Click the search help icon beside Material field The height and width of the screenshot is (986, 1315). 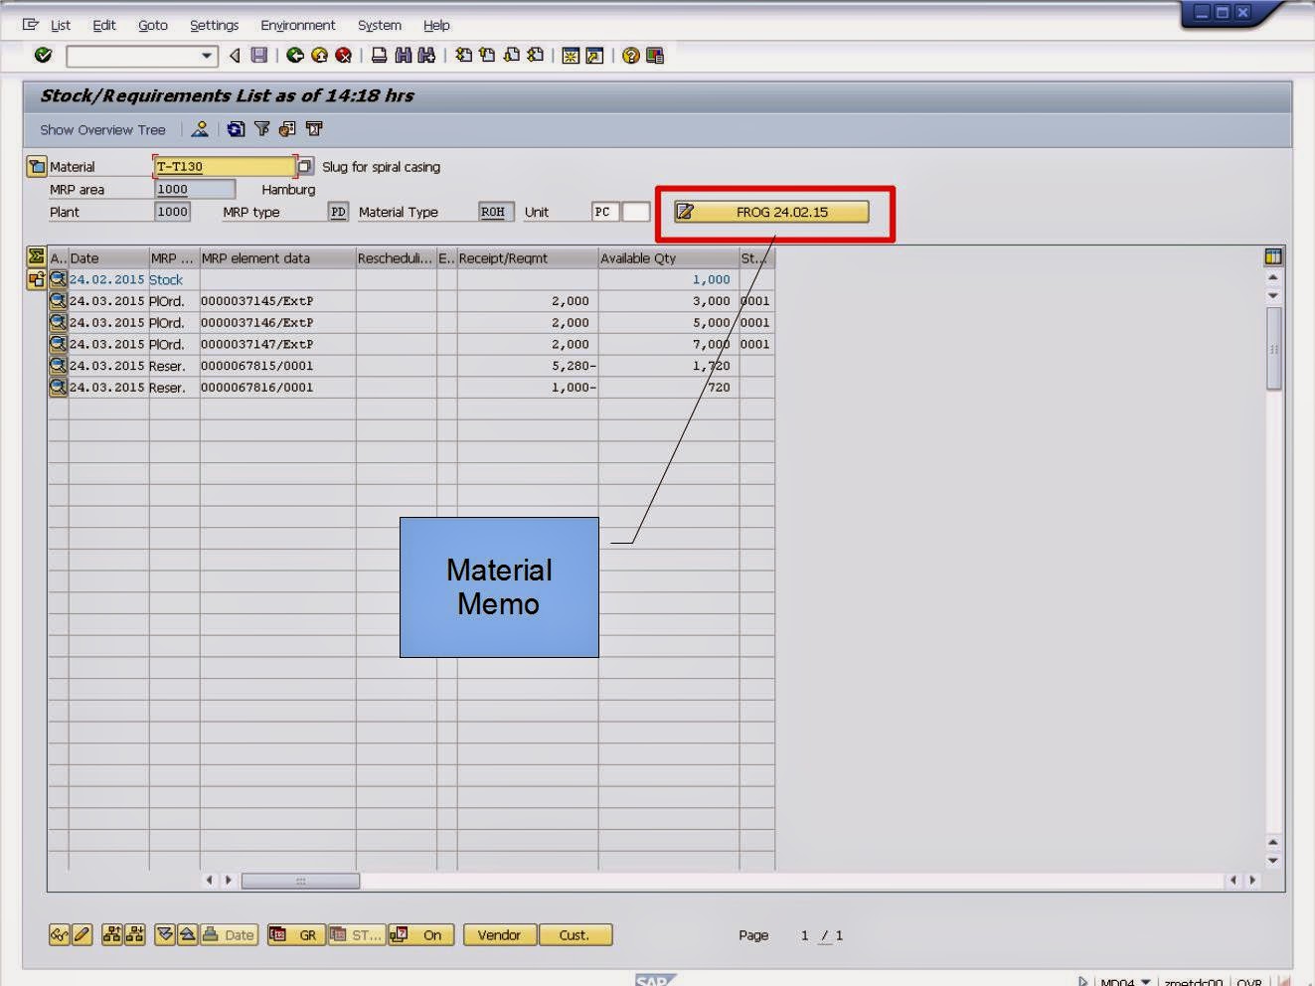(x=305, y=166)
